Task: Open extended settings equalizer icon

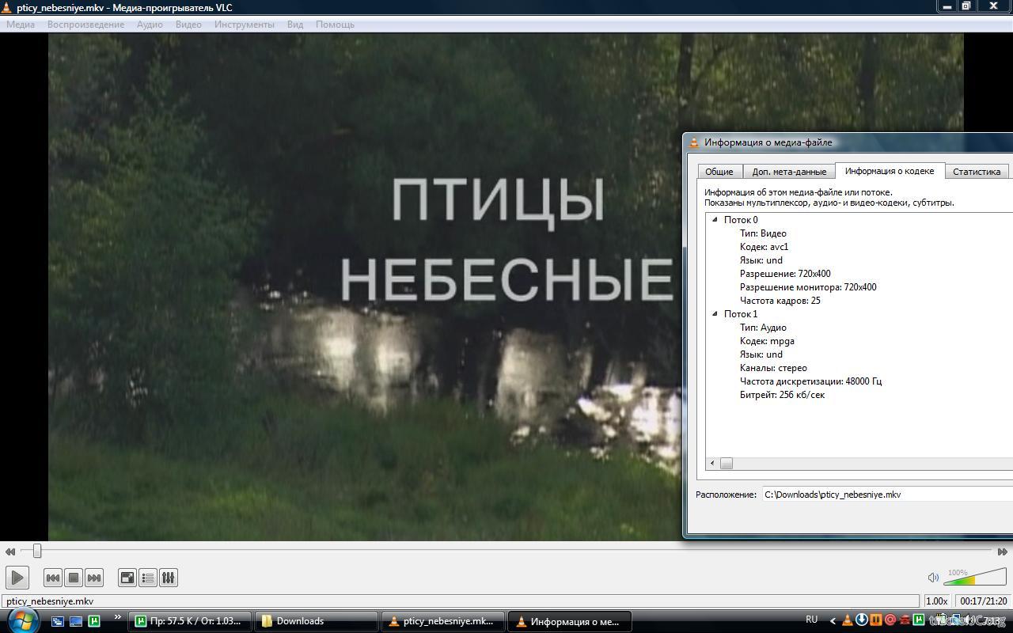Action: [169, 578]
